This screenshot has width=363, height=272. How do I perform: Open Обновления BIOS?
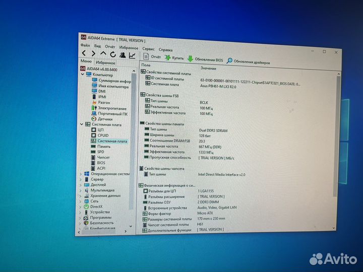tap(205, 59)
